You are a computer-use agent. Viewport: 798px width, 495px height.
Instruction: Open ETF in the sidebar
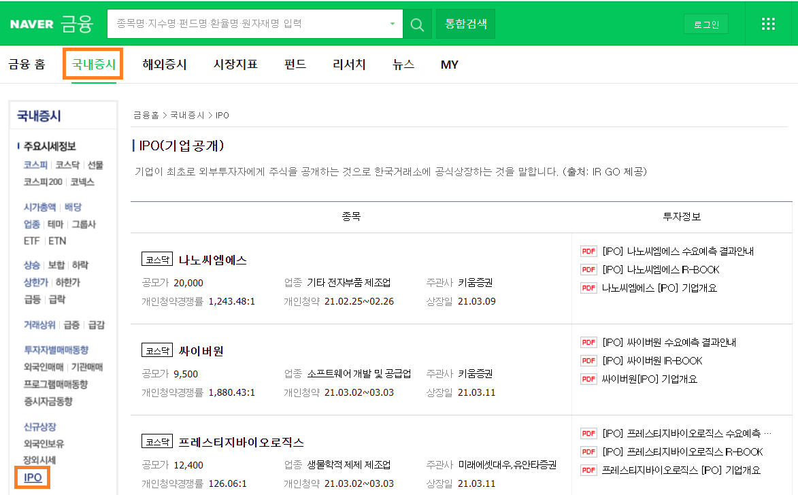[x=31, y=241]
